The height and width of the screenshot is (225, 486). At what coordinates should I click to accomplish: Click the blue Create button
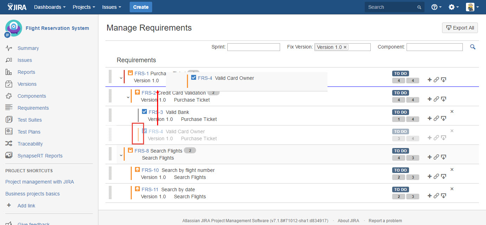pyautogui.click(x=141, y=7)
